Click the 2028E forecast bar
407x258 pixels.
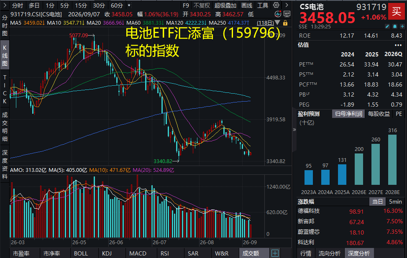pos(392,160)
